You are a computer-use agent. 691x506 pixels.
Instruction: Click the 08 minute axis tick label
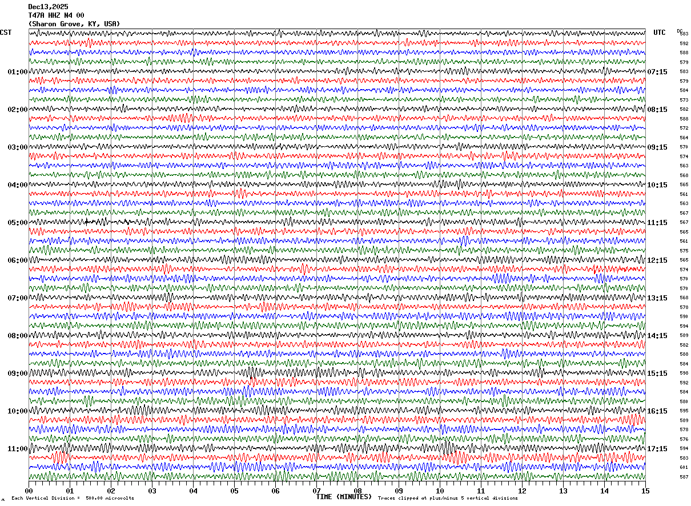(x=357, y=491)
